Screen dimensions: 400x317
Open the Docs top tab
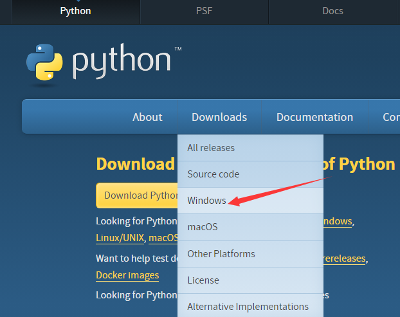[332, 12]
